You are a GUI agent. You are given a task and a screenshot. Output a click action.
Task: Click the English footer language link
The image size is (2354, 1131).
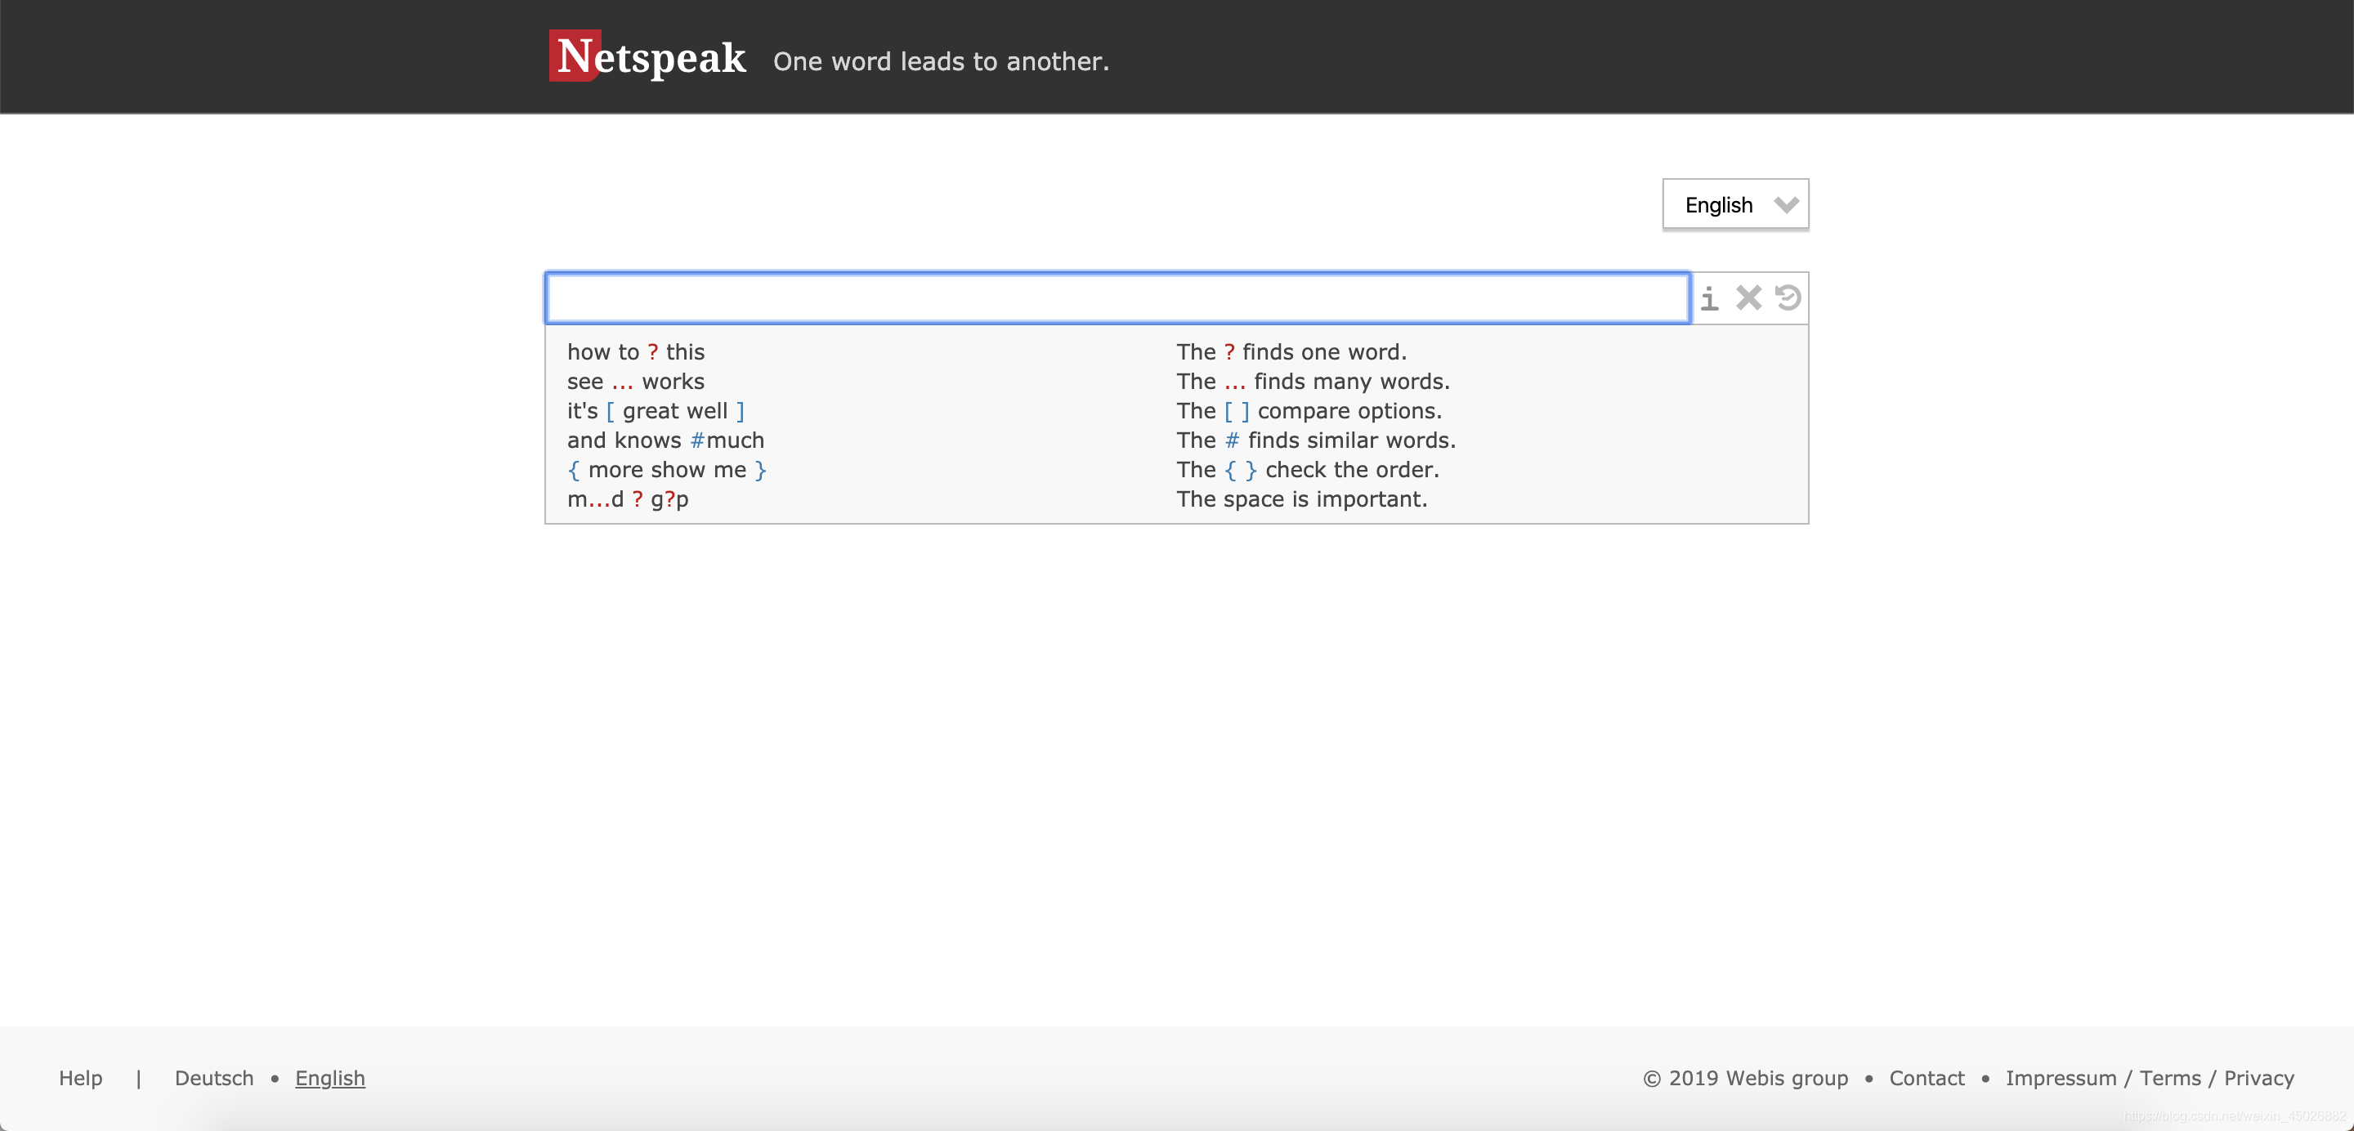point(330,1078)
